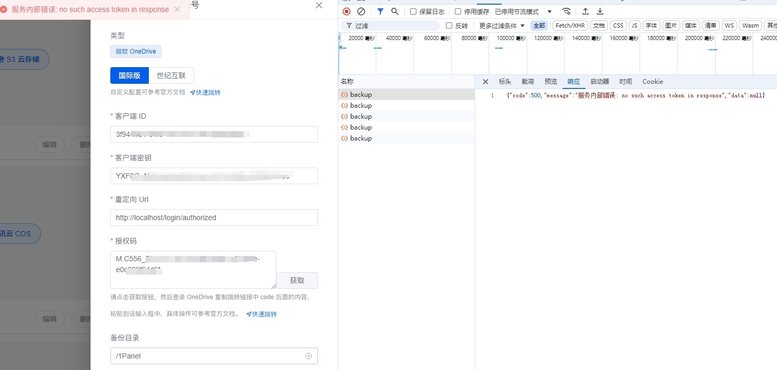Open the throttling mode dropdown (已停用节流模式)
The height and width of the screenshot is (370, 777).
click(523, 11)
